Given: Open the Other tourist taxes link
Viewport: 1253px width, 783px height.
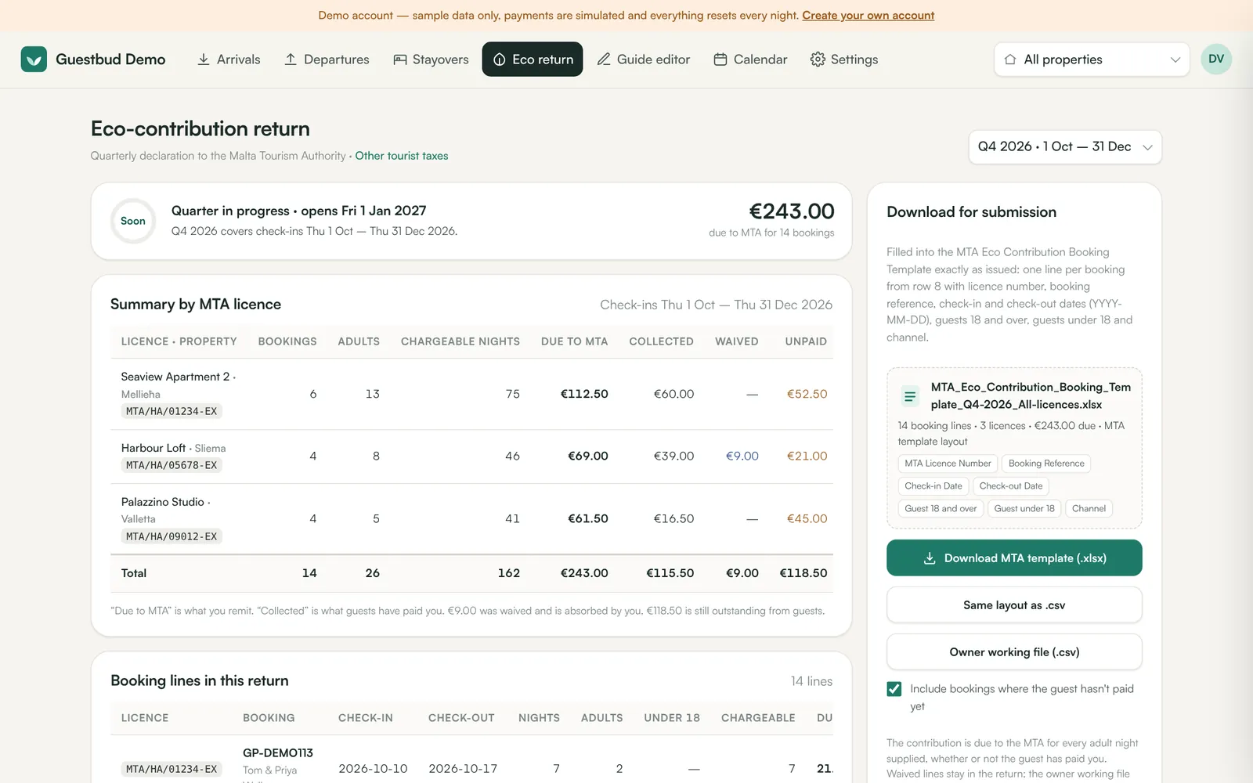Looking at the screenshot, I should pyautogui.click(x=402, y=156).
